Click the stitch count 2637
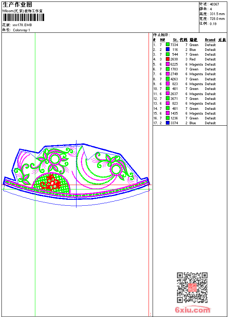This screenshot has height=317, width=228. point(174,94)
